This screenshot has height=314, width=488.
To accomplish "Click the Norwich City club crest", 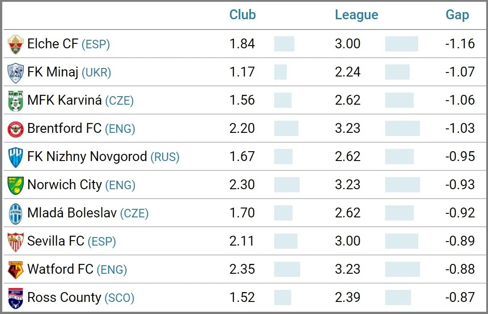I will pos(16,185).
